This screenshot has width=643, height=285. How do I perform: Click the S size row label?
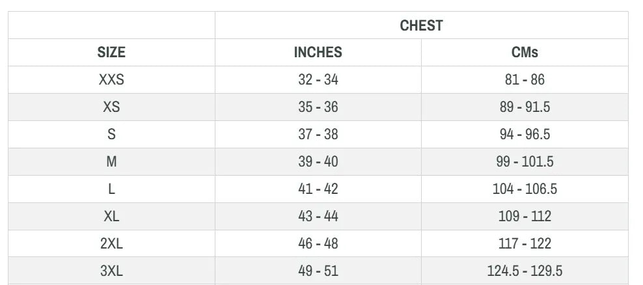pos(111,134)
